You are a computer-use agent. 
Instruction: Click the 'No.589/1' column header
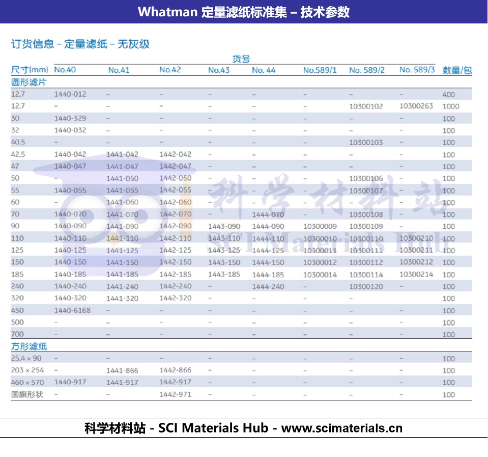(x=320, y=70)
